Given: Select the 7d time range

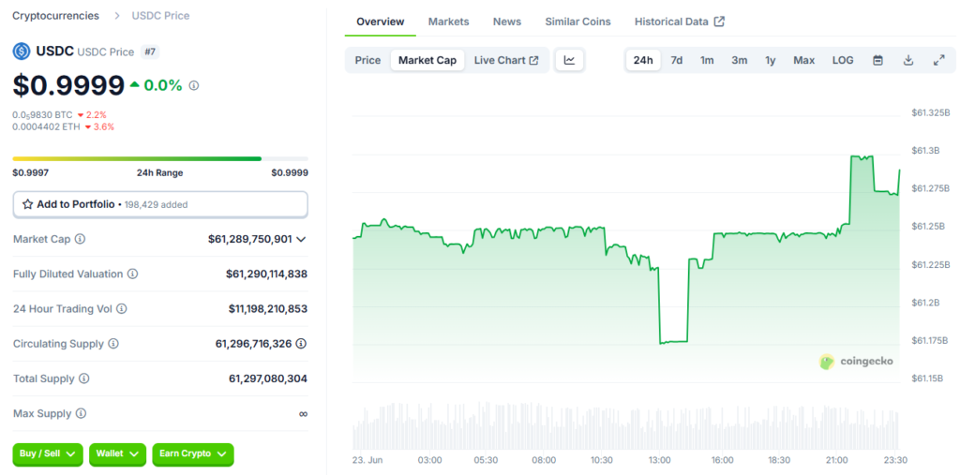Looking at the screenshot, I should tap(676, 60).
